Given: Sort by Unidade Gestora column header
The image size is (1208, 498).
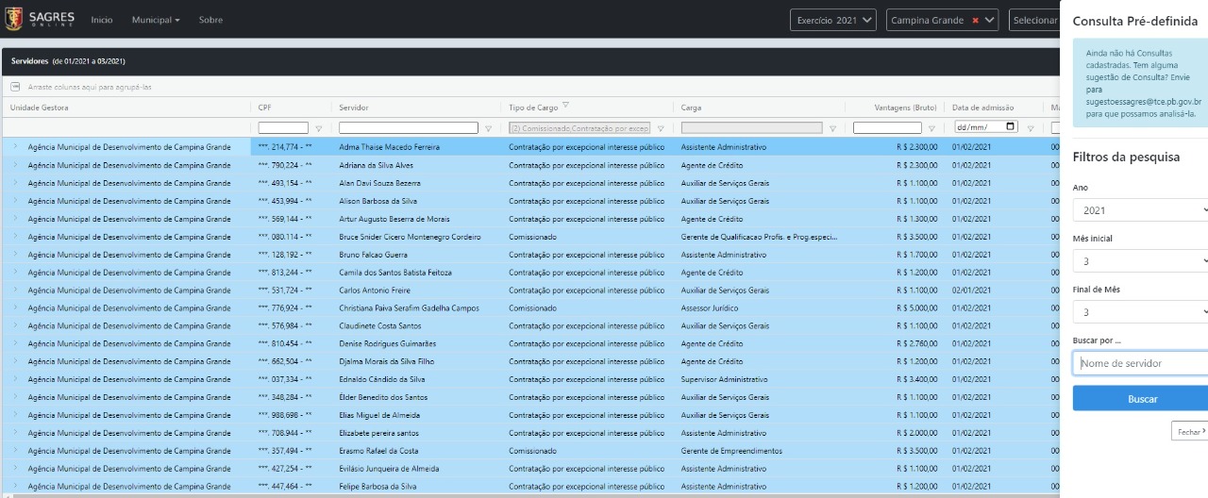Looking at the screenshot, I should click(39, 108).
